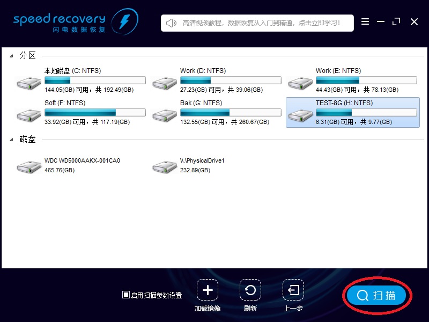Click the speaker icon in the tutorial banner

pos(171,22)
